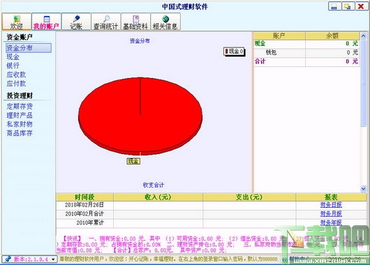Open the 财务日报 report link
The image size is (370, 265).
[x=331, y=204]
